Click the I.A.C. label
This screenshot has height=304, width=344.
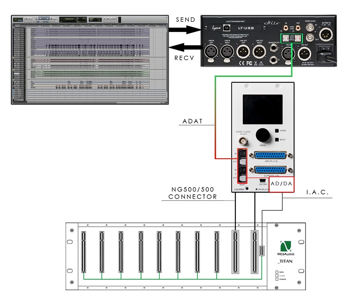pos(317,193)
